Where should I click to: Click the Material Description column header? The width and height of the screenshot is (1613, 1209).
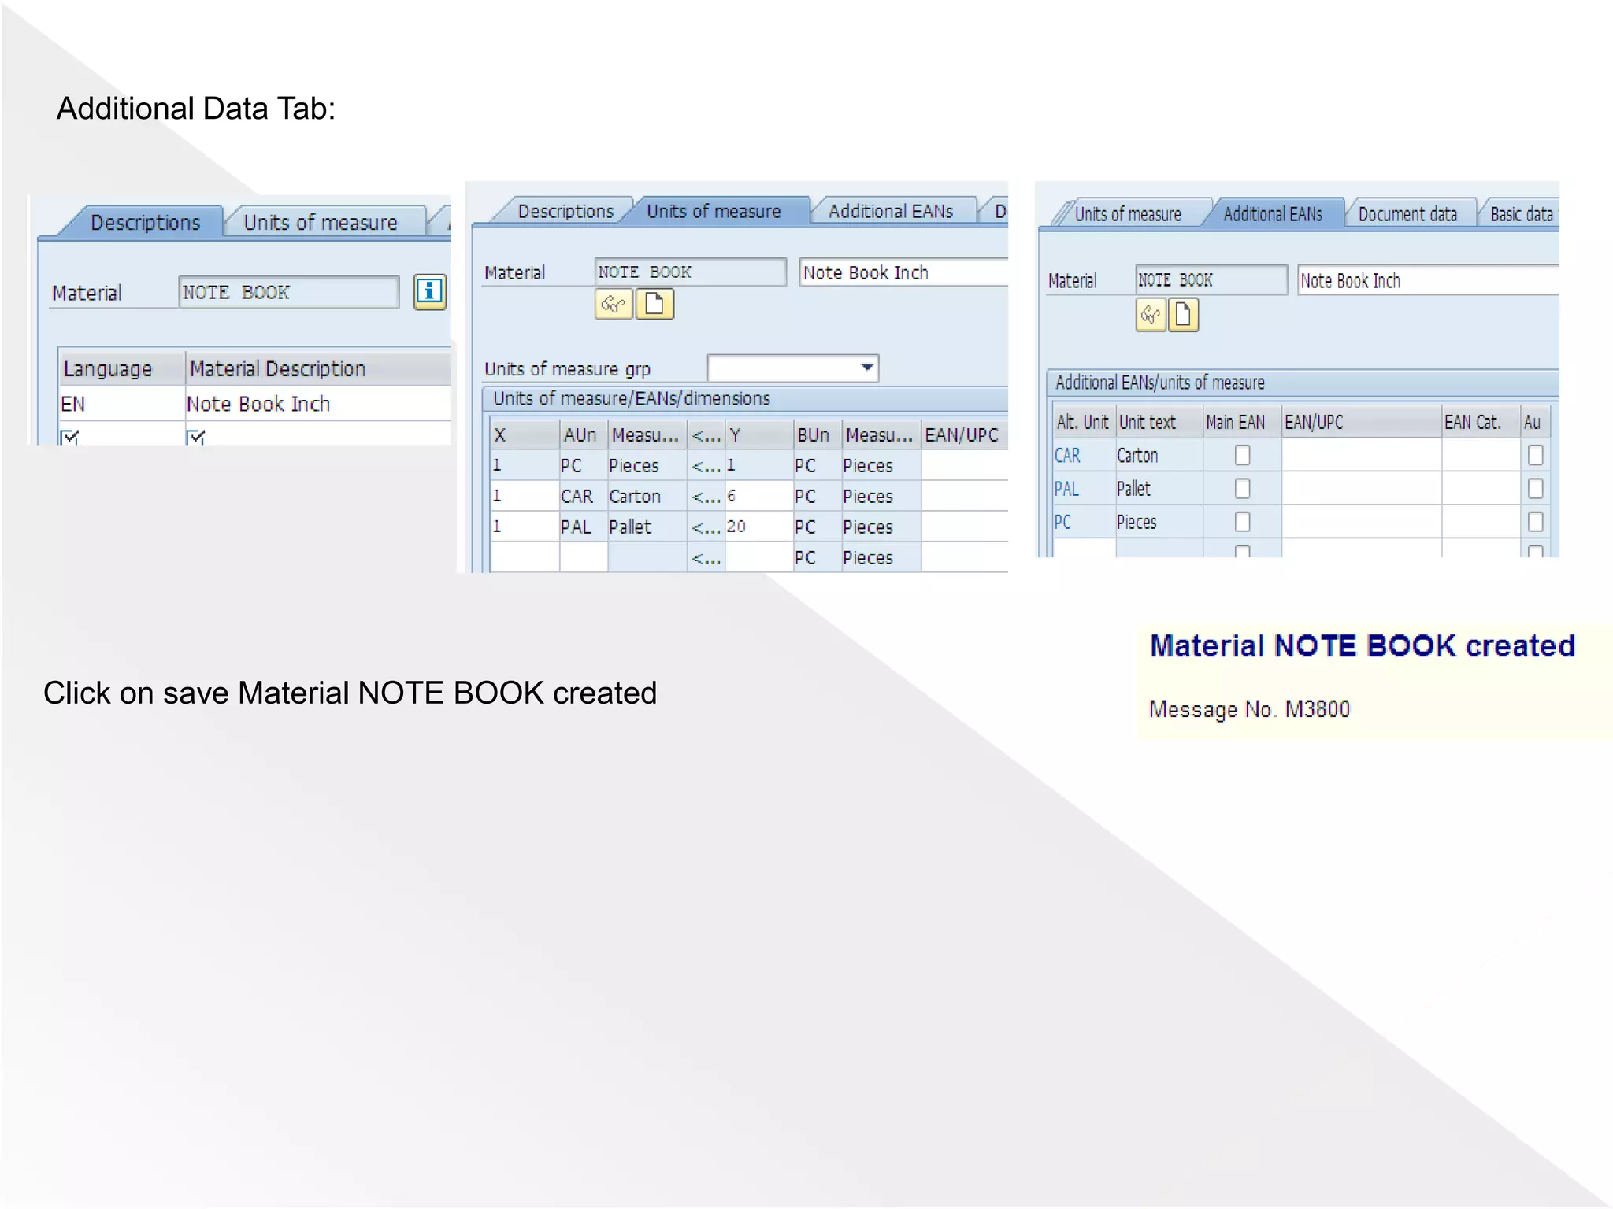pos(318,368)
